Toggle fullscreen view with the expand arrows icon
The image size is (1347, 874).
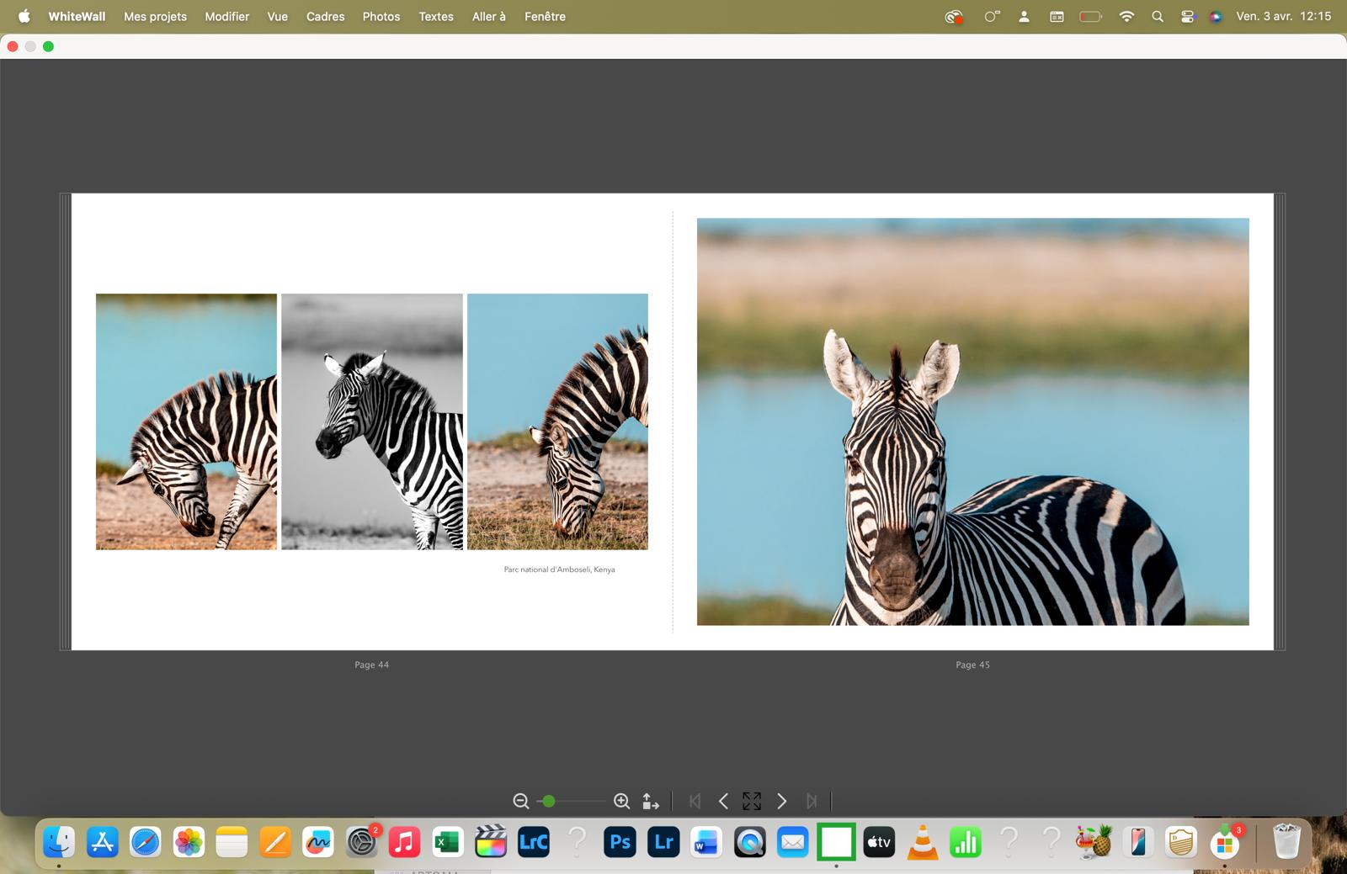[x=752, y=802]
